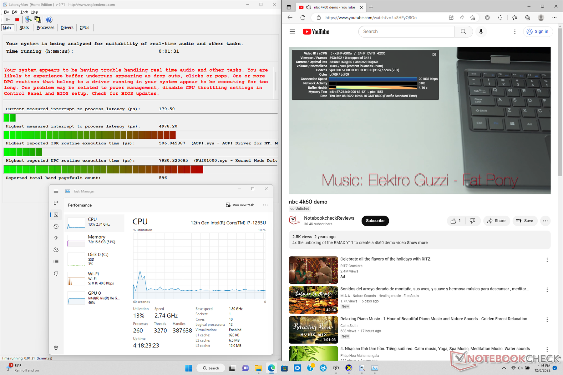
Task: Open Edge Settings and more menu
Action: click(x=554, y=17)
